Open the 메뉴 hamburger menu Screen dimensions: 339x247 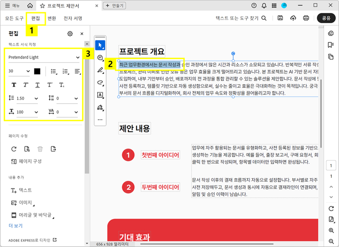tap(12, 5)
